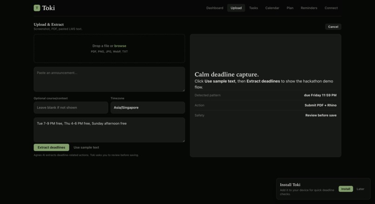Open the Calendar tab
The height and width of the screenshot is (204, 375).
click(272, 8)
